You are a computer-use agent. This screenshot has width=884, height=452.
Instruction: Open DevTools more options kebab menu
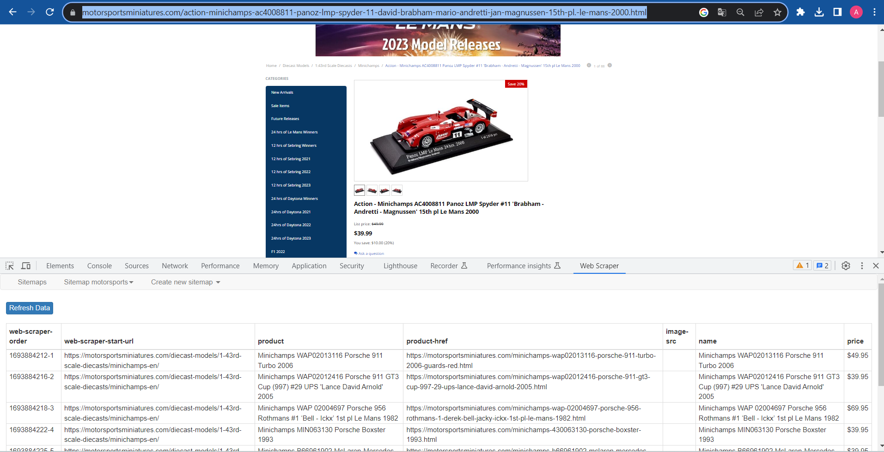tap(862, 266)
